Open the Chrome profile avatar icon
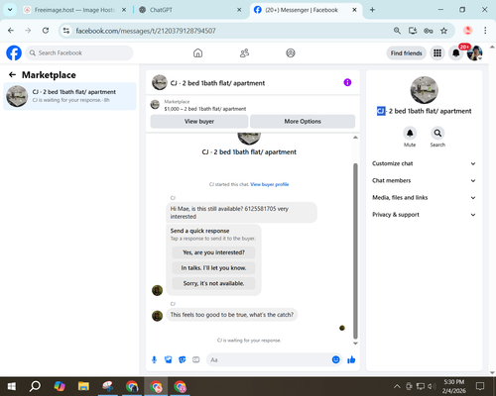496x396 pixels. coord(467,31)
